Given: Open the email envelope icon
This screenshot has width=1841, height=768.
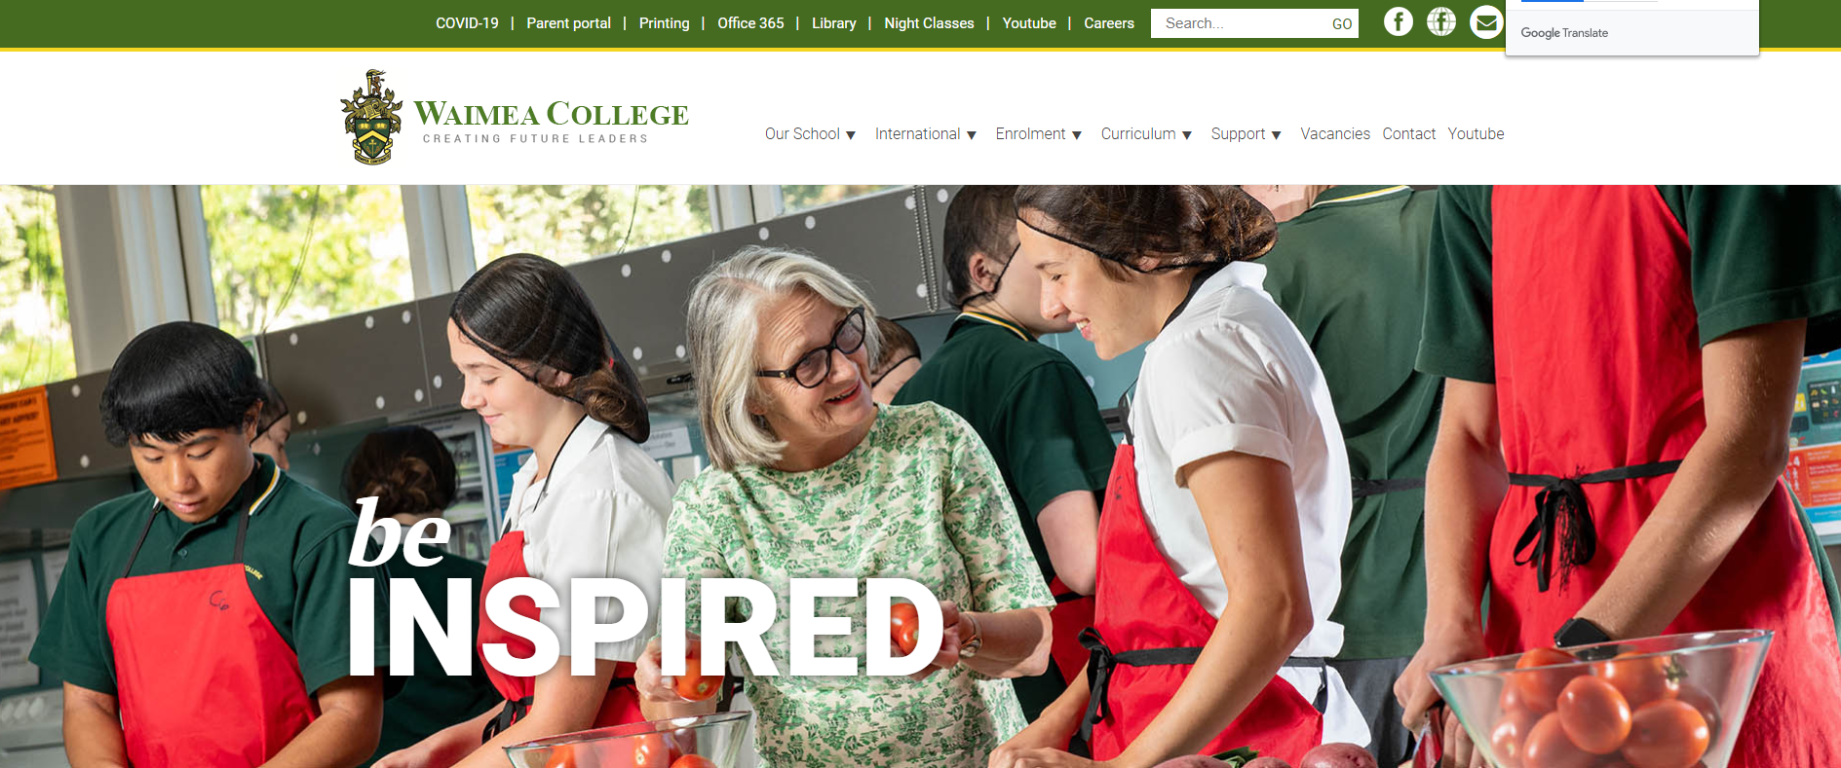Looking at the screenshot, I should point(1486,21).
